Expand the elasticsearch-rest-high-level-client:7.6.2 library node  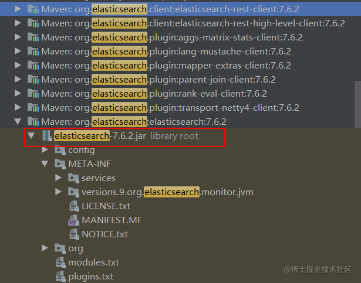pyautogui.click(x=18, y=23)
